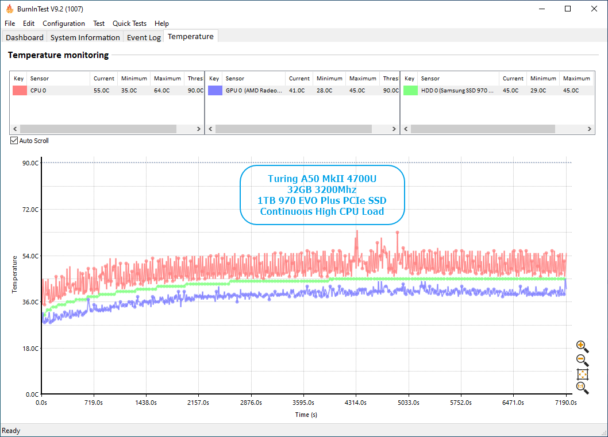
Task: Click Sensor column header in CPU 0 table
Action: pyautogui.click(x=59, y=78)
